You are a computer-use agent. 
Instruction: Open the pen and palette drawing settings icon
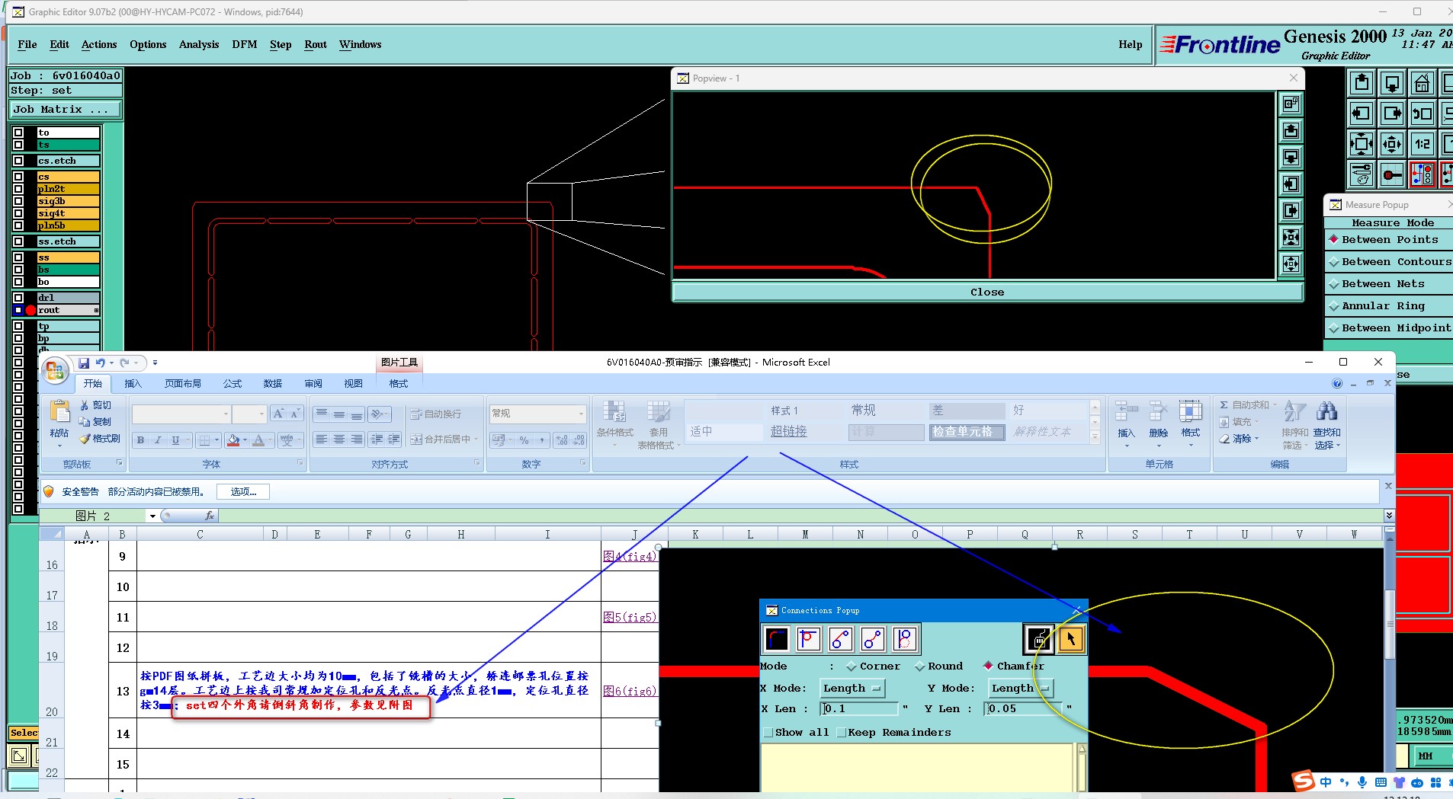[1362, 174]
